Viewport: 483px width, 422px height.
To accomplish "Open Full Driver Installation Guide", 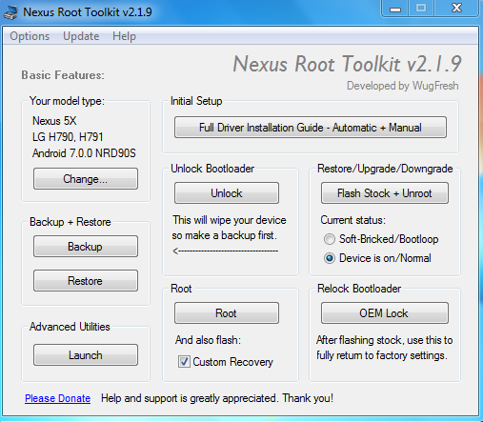I will coord(311,128).
